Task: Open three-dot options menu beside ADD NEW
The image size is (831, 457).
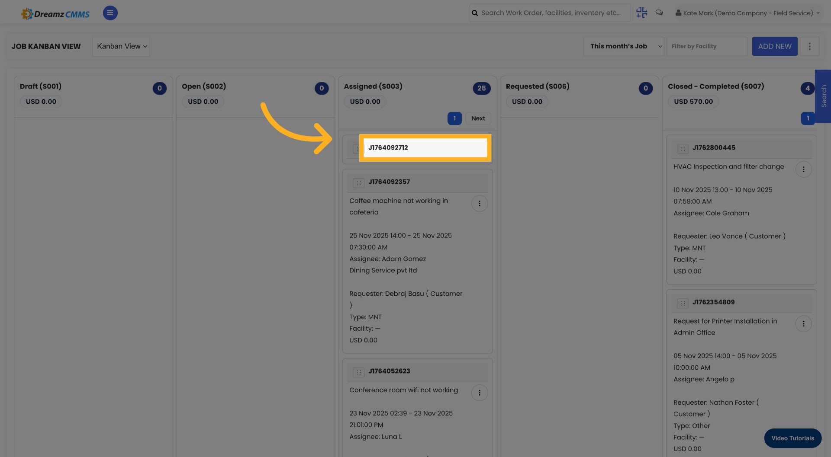Action: point(809,46)
